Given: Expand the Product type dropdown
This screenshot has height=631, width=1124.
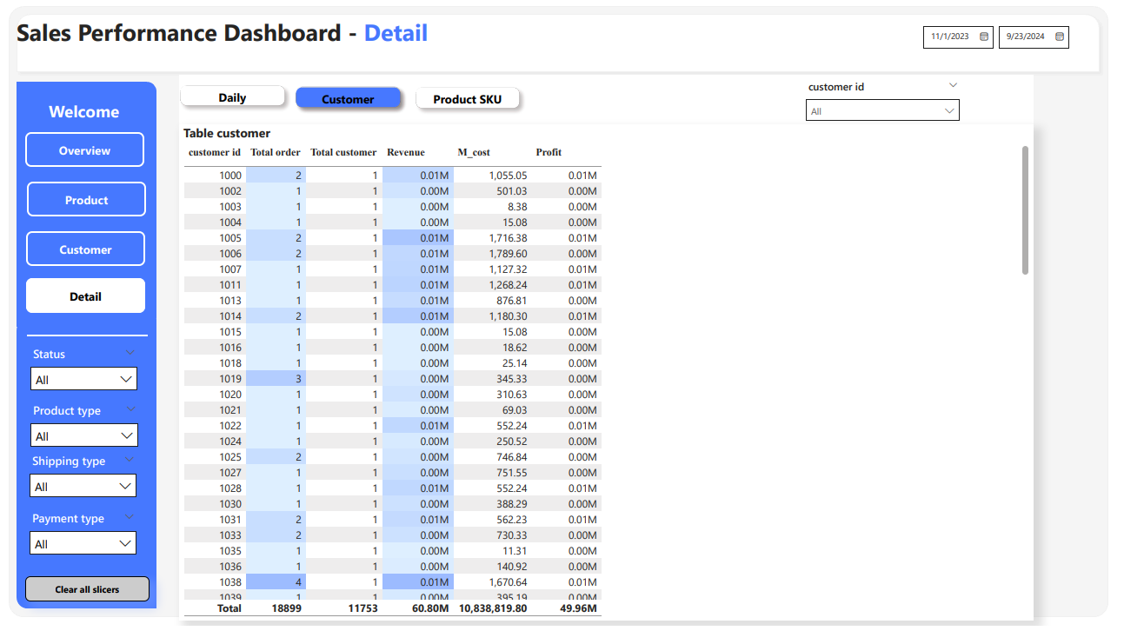Looking at the screenshot, I should pyautogui.click(x=83, y=435).
